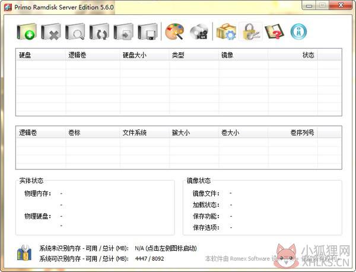Close the Primo Ramdisk window
The width and height of the screenshot is (356, 272).
(x=341, y=5)
